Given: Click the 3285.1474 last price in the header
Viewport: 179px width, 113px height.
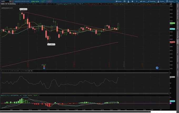Looking at the screenshot, I should pos(35,2).
